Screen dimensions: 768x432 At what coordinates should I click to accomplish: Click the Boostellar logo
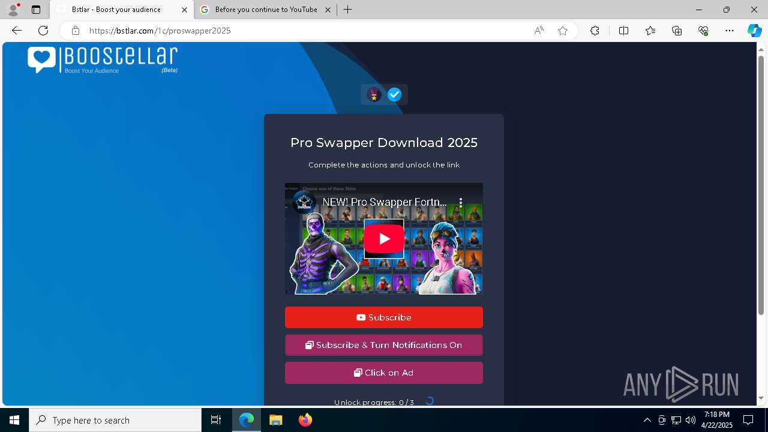(103, 60)
